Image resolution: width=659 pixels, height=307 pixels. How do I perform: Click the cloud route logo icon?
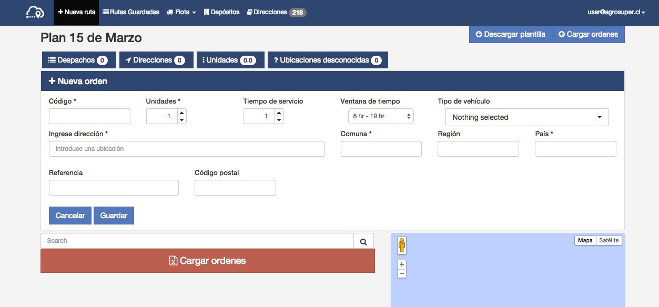[35, 12]
